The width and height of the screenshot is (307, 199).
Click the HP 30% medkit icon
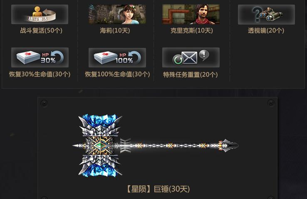point(40,57)
